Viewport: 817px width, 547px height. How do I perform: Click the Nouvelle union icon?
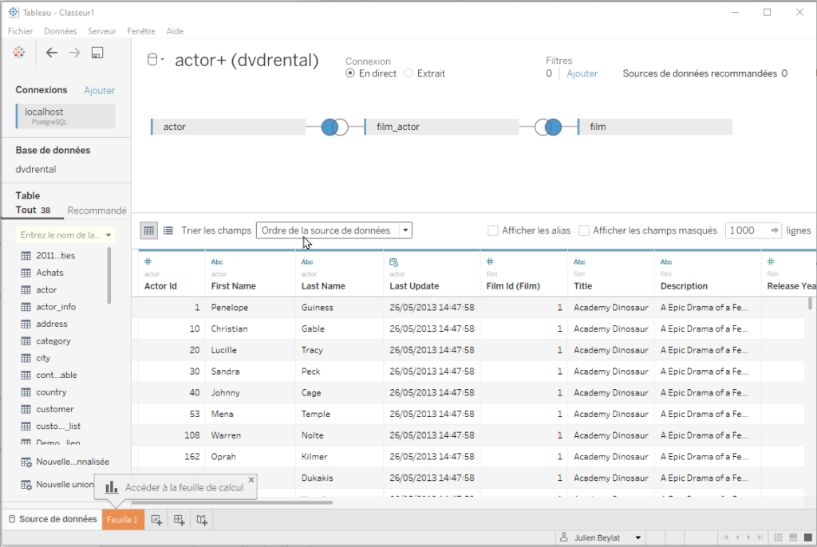(26, 485)
